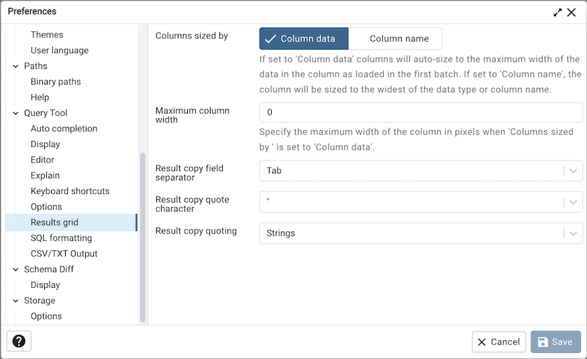
Task: Click the help question mark icon
Action: (19, 342)
